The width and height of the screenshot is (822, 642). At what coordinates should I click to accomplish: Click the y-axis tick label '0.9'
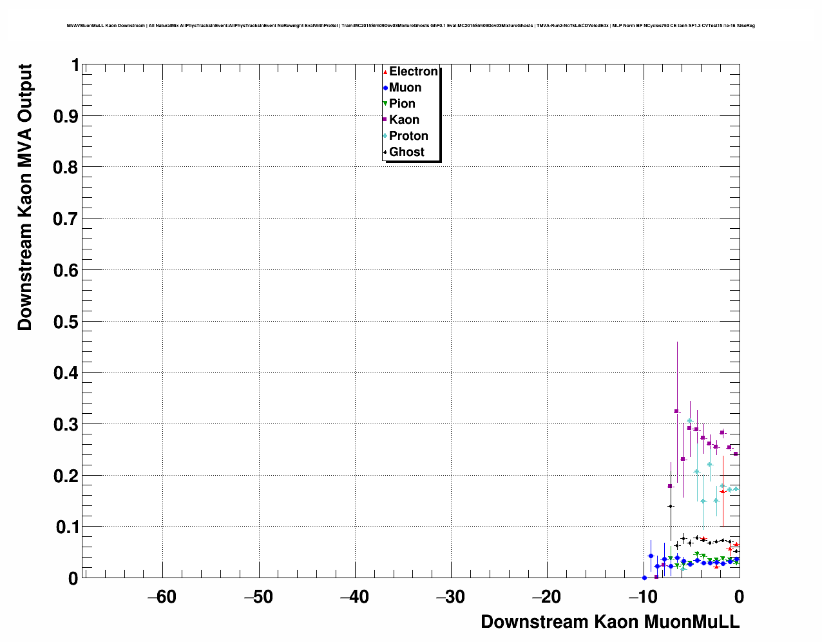pos(67,116)
